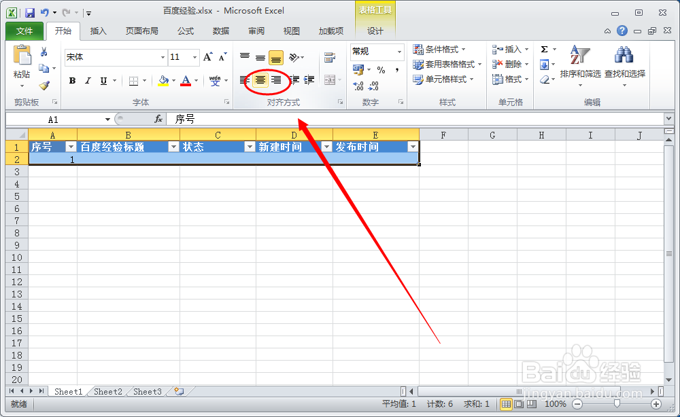The width and height of the screenshot is (680, 417).
Task: Switch to Sheet2 worksheet
Action: pyautogui.click(x=108, y=391)
